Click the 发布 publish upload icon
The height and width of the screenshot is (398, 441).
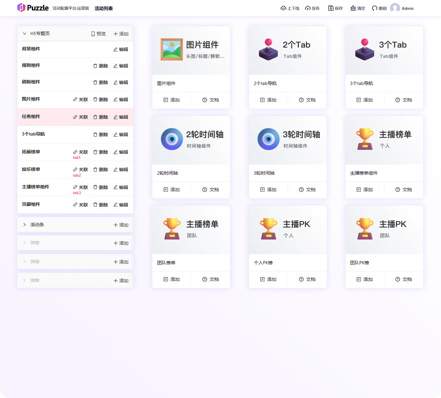tap(308, 8)
